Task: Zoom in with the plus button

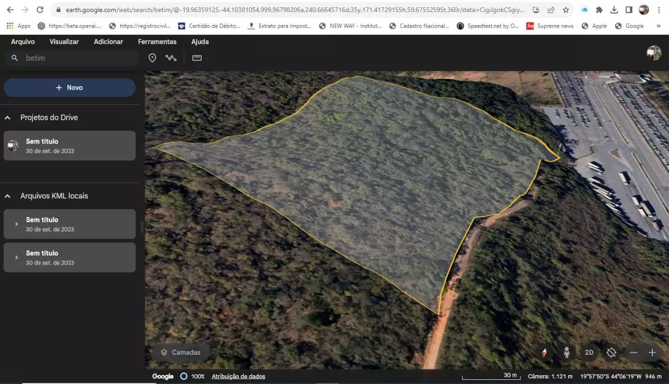Action: pyautogui.click(x=652, y=353)
